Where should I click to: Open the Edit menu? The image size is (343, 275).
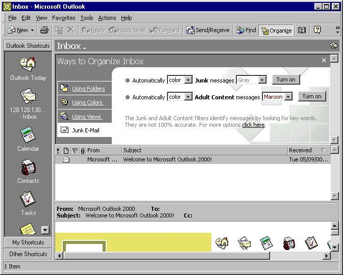click(26, 18)
